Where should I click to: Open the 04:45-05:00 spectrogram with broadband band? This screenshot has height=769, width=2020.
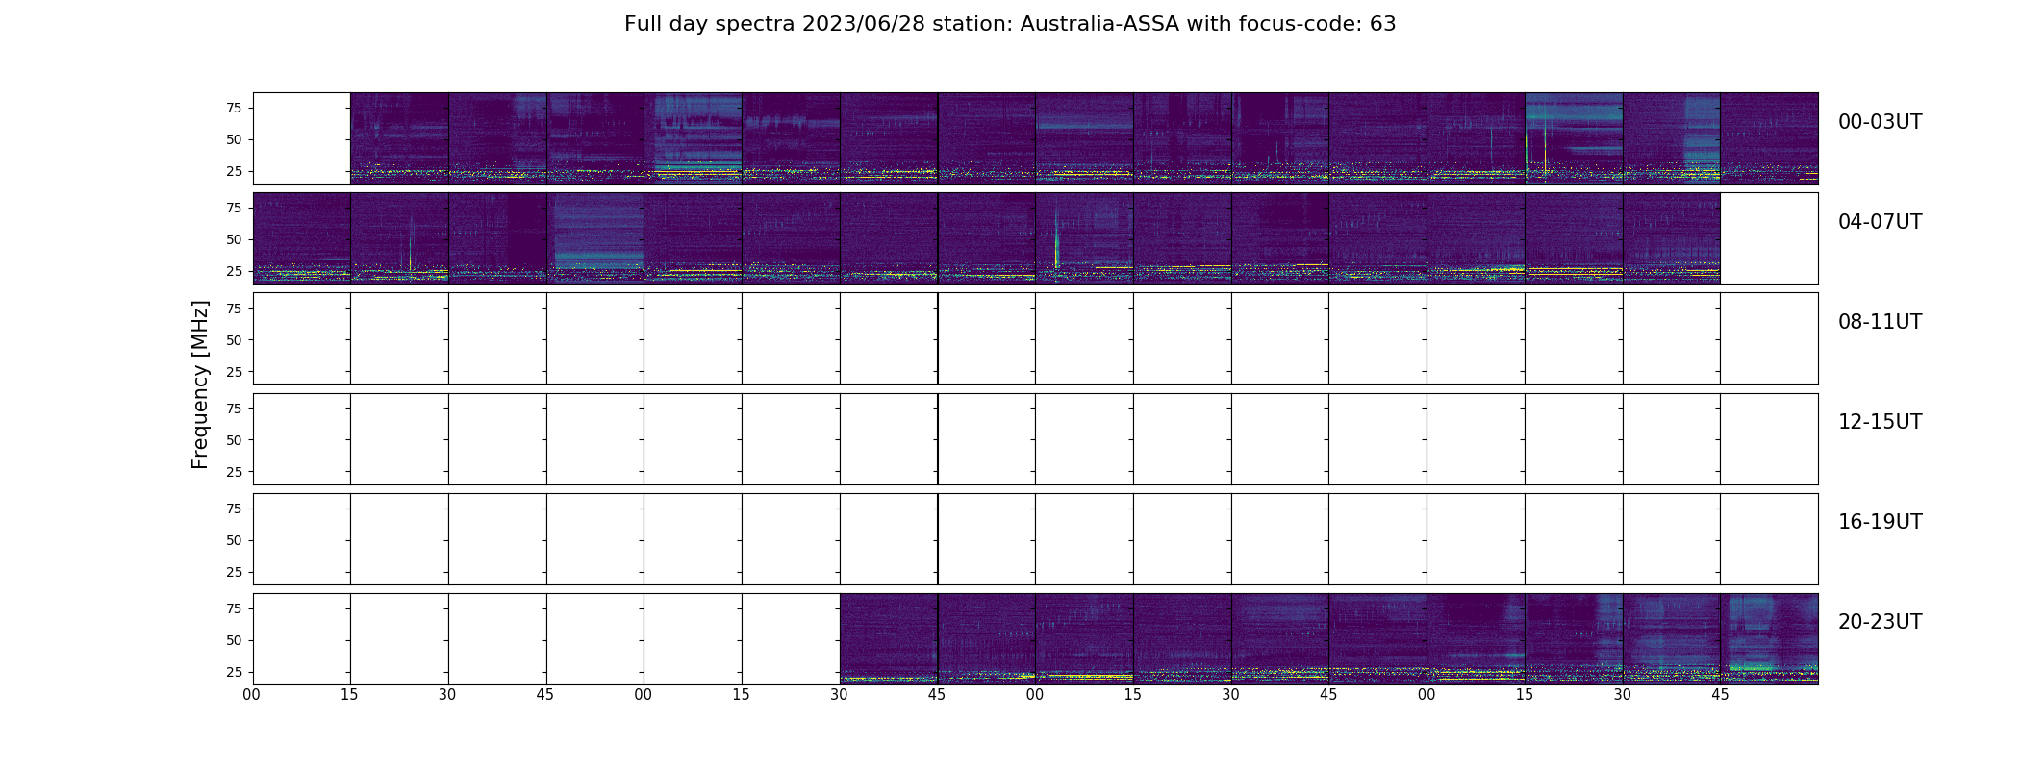[x=595, y=238]
